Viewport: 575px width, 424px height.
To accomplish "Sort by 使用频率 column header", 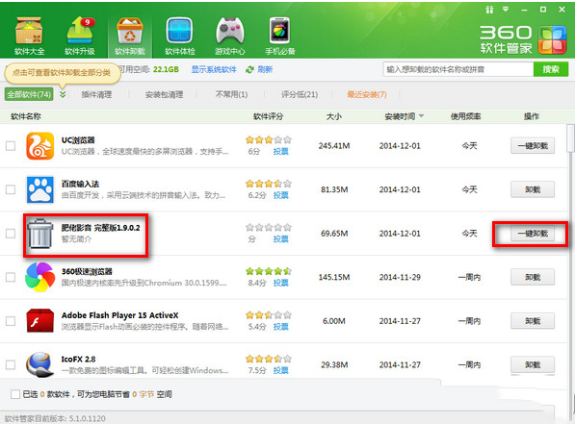I will point(466,116).
